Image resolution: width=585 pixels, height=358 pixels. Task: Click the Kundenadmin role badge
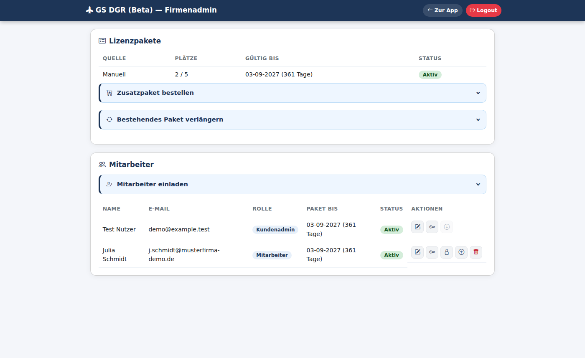[x=275, y=230]
